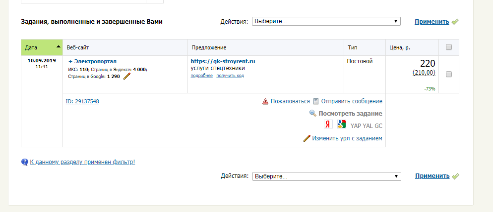Click the message icon beside Отправить сообщение
This screenshot has height=212, width=493.
(x=315, y=101)
